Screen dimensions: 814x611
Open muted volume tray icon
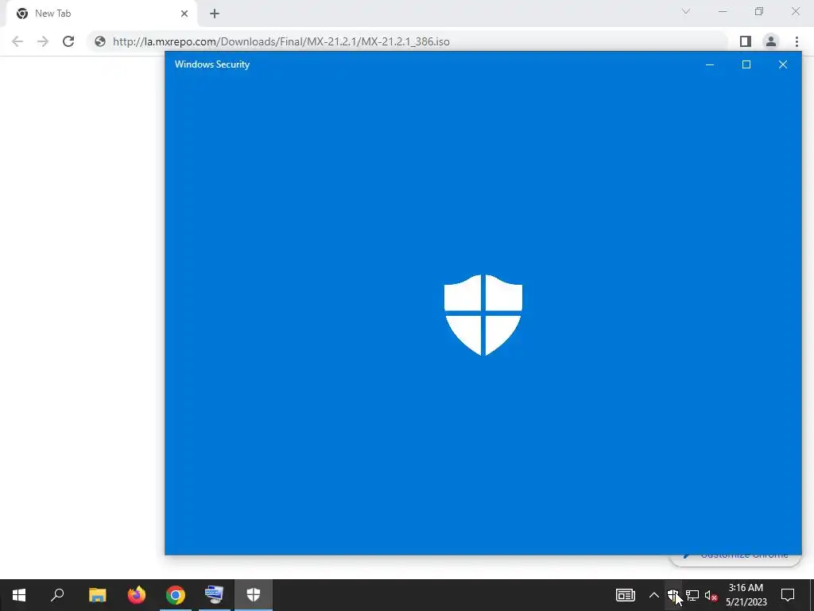coord(711,595)
